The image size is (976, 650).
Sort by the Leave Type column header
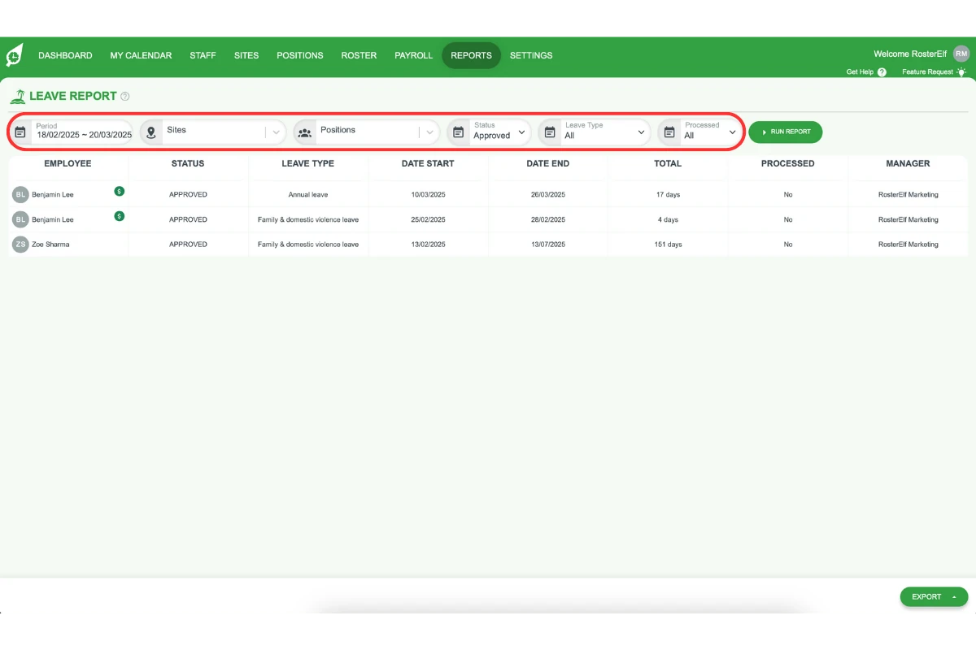308,163
